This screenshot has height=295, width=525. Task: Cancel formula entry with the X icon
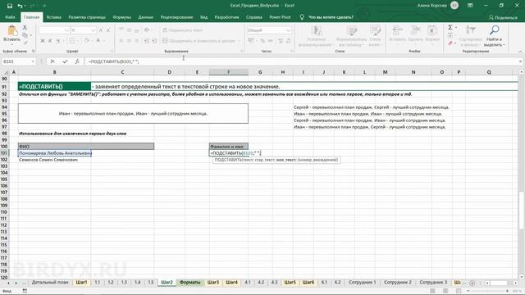[52, 61]
